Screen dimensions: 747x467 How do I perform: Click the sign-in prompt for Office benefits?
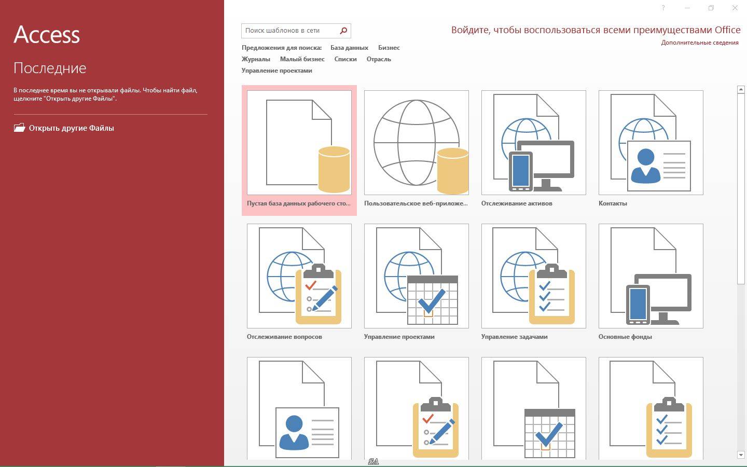pyautogui.click(x=596, y=30)
